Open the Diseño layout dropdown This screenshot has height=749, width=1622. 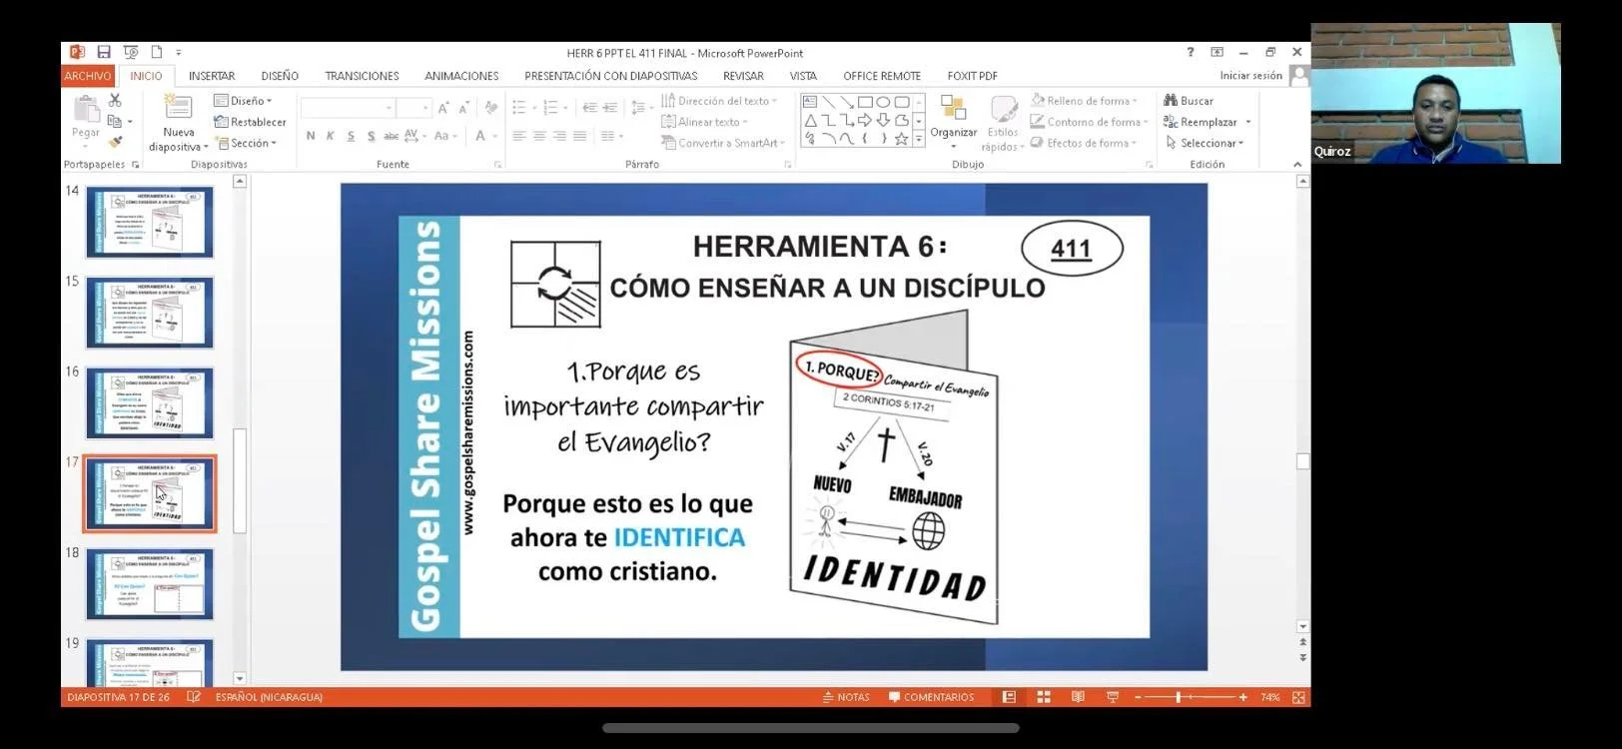coord(243,101)
